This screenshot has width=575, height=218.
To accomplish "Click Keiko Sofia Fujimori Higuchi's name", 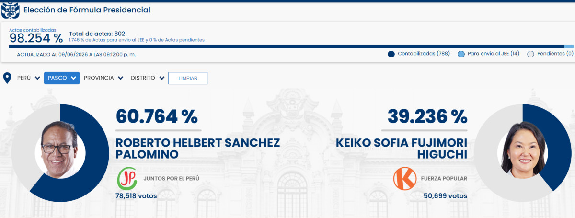I will point(402,149).
